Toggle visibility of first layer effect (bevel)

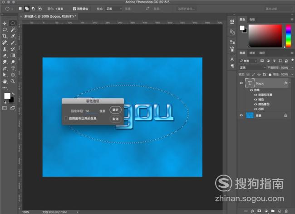[256, 95]
